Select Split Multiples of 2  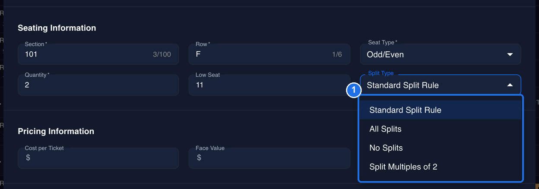(441, 167)
